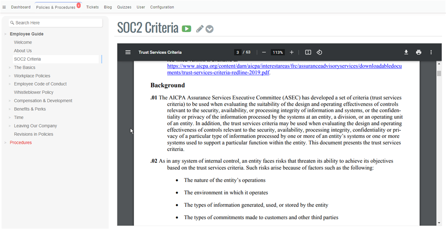This screenshot has height=229, width=446.
Task: Expand the Workplace Policies tree item
Action: [x=10, y=76]
